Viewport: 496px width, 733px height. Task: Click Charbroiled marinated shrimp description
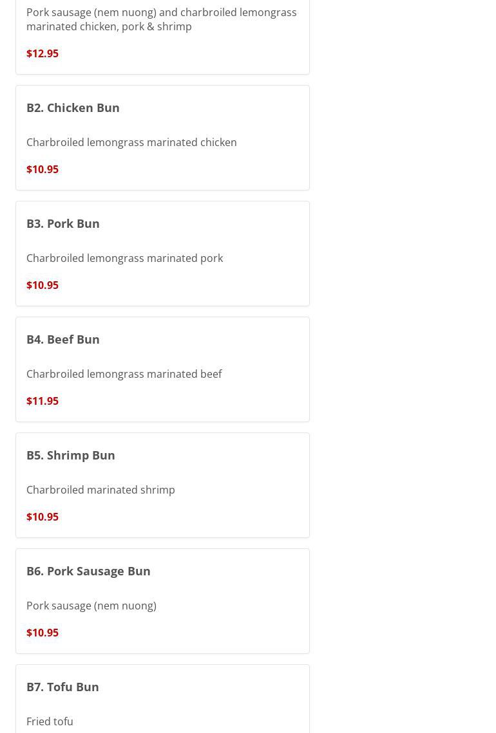[100, 490]
